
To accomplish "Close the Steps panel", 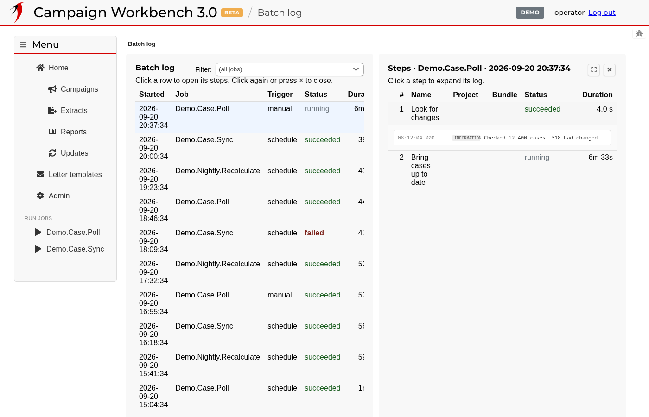I will point(610,69).
